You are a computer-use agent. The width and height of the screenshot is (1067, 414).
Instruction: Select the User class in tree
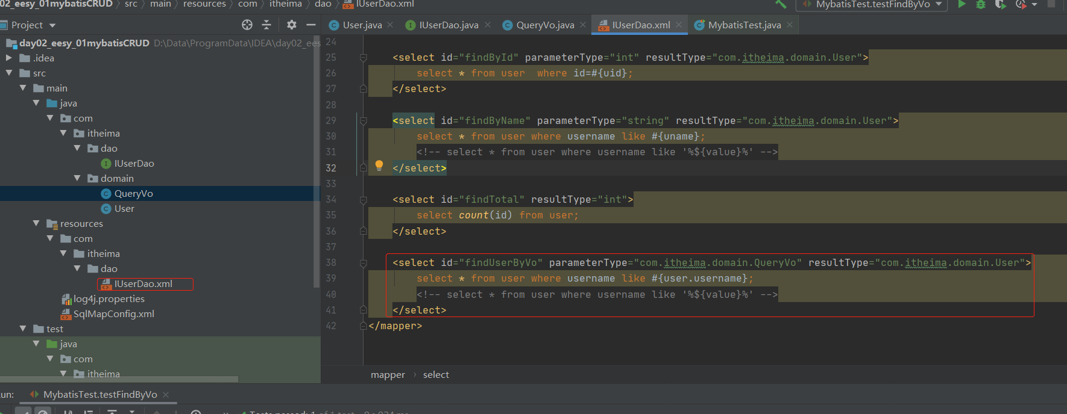(x=118, y=208)
